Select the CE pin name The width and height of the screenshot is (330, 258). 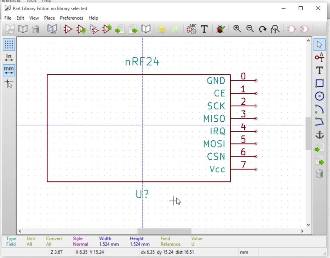(220, 93)
